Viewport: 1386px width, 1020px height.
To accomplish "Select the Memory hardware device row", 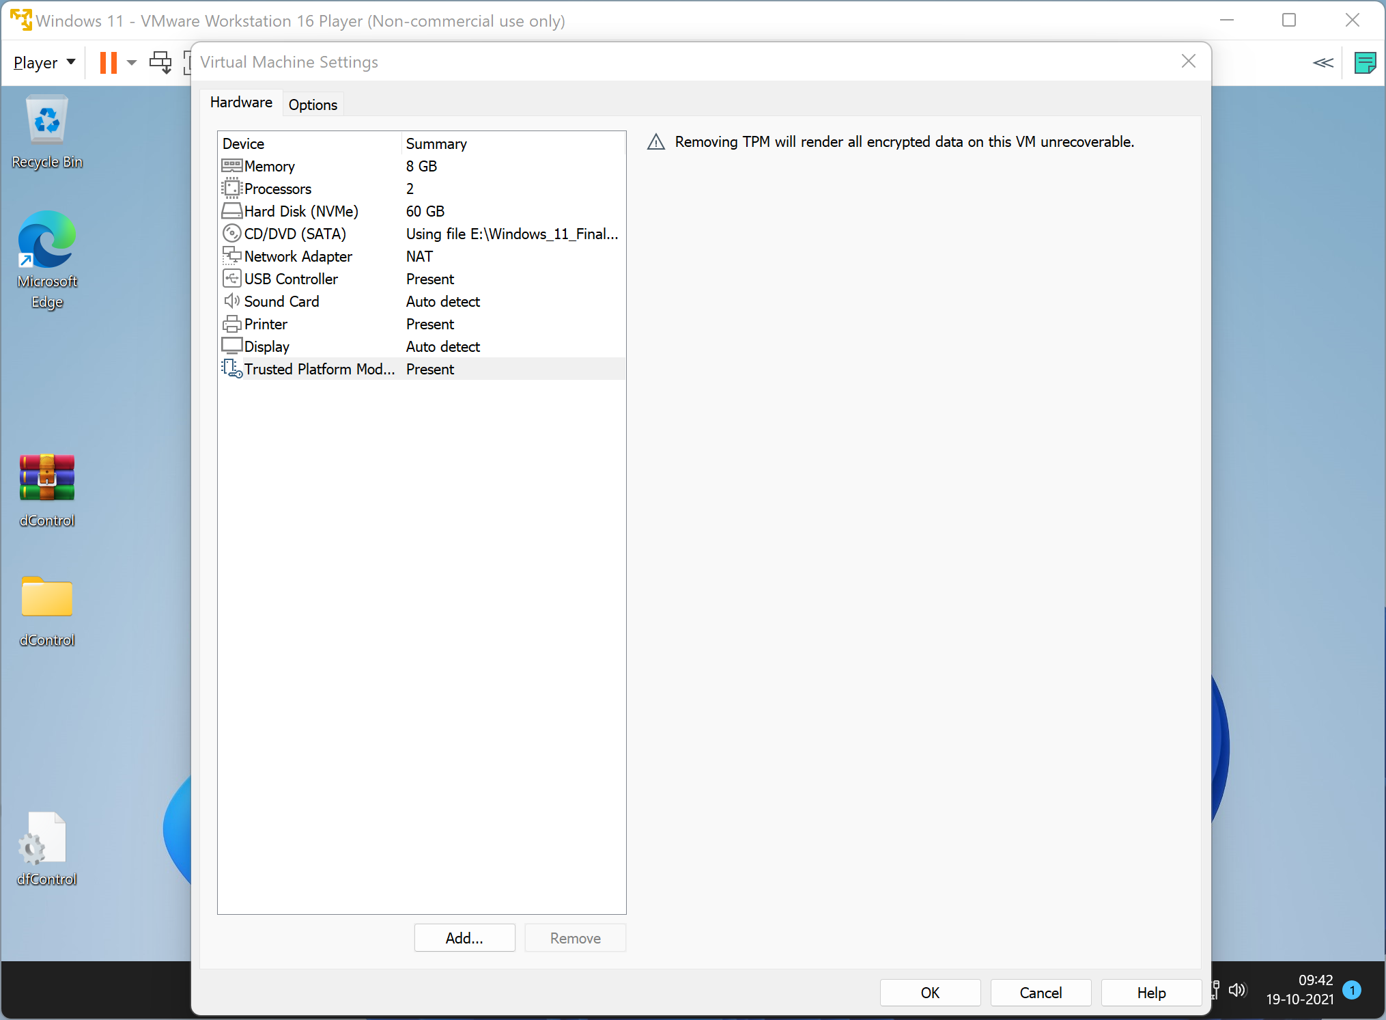I will [x=420, y=166].
